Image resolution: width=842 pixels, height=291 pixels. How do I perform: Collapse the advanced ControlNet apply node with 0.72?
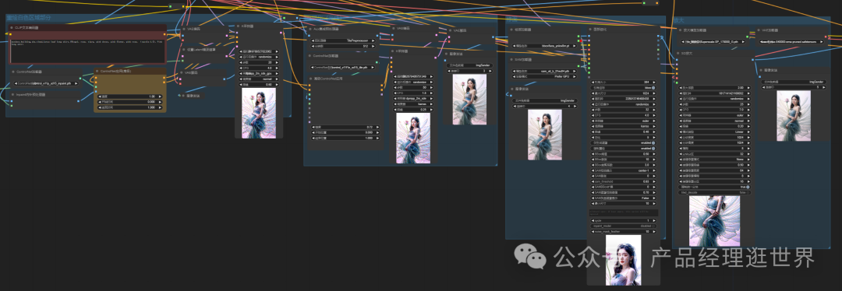tap(310, 79)
